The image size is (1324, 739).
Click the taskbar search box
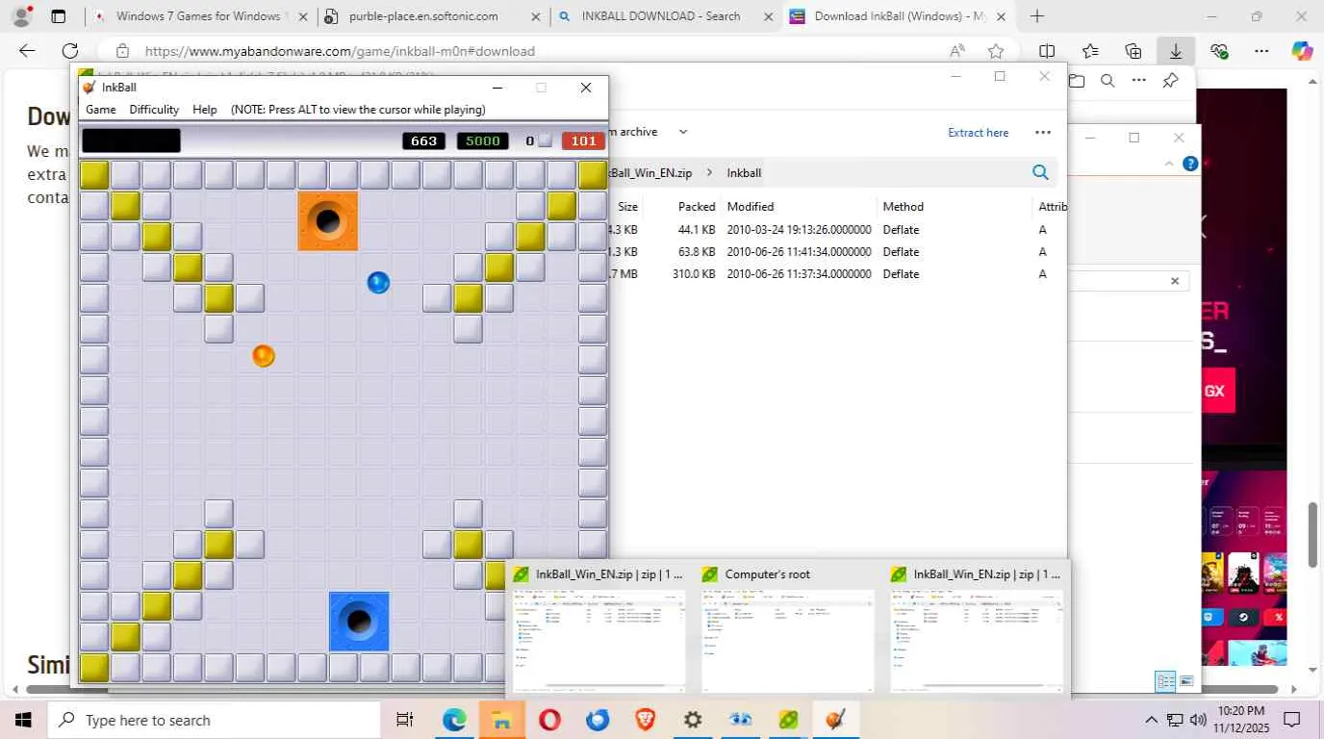click(214, 720)
